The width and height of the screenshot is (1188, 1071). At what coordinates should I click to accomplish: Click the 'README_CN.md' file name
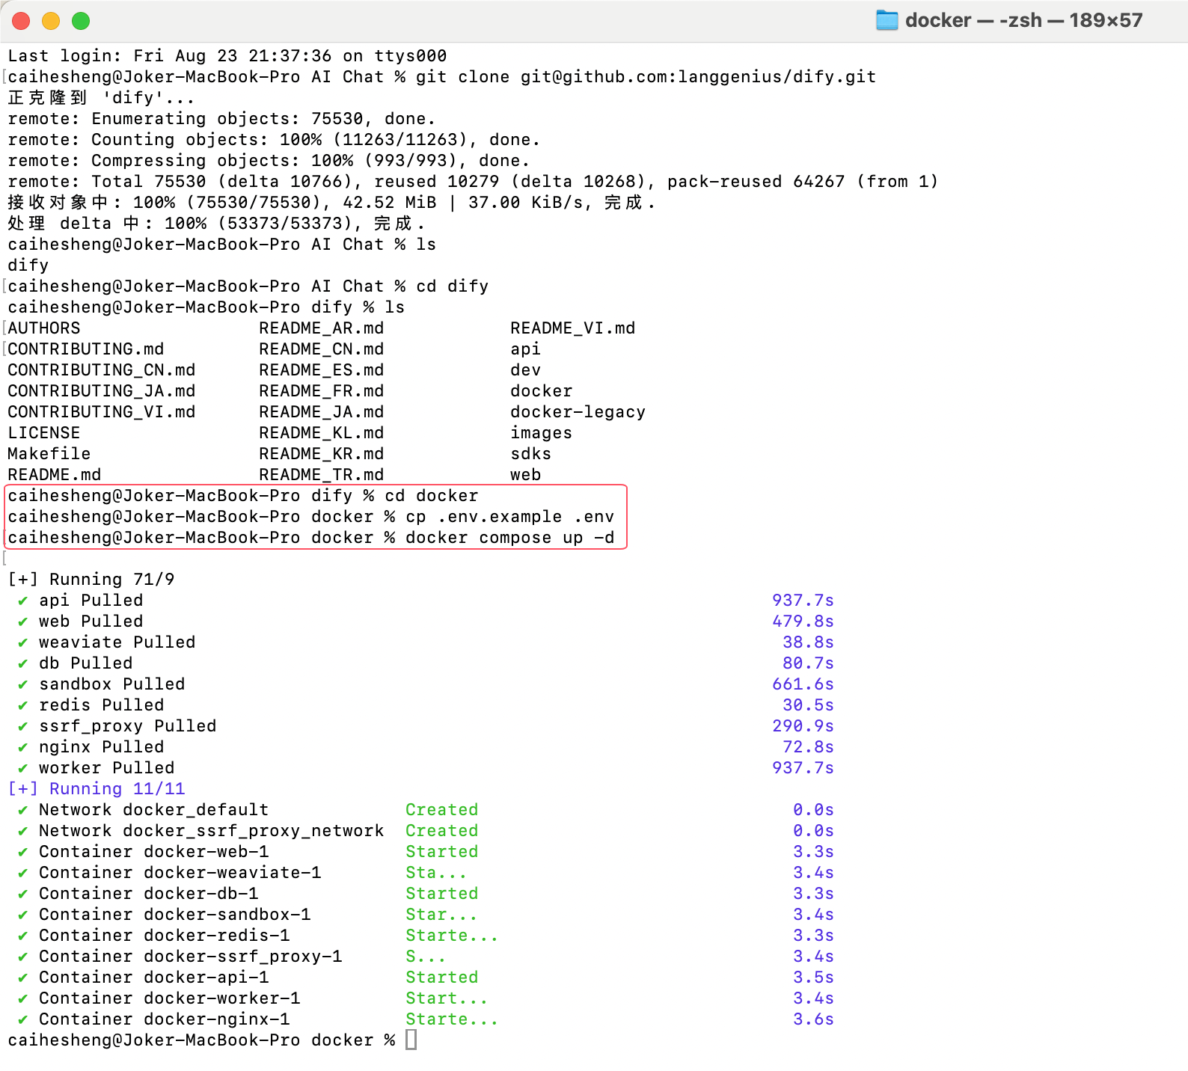click(321, 349)
